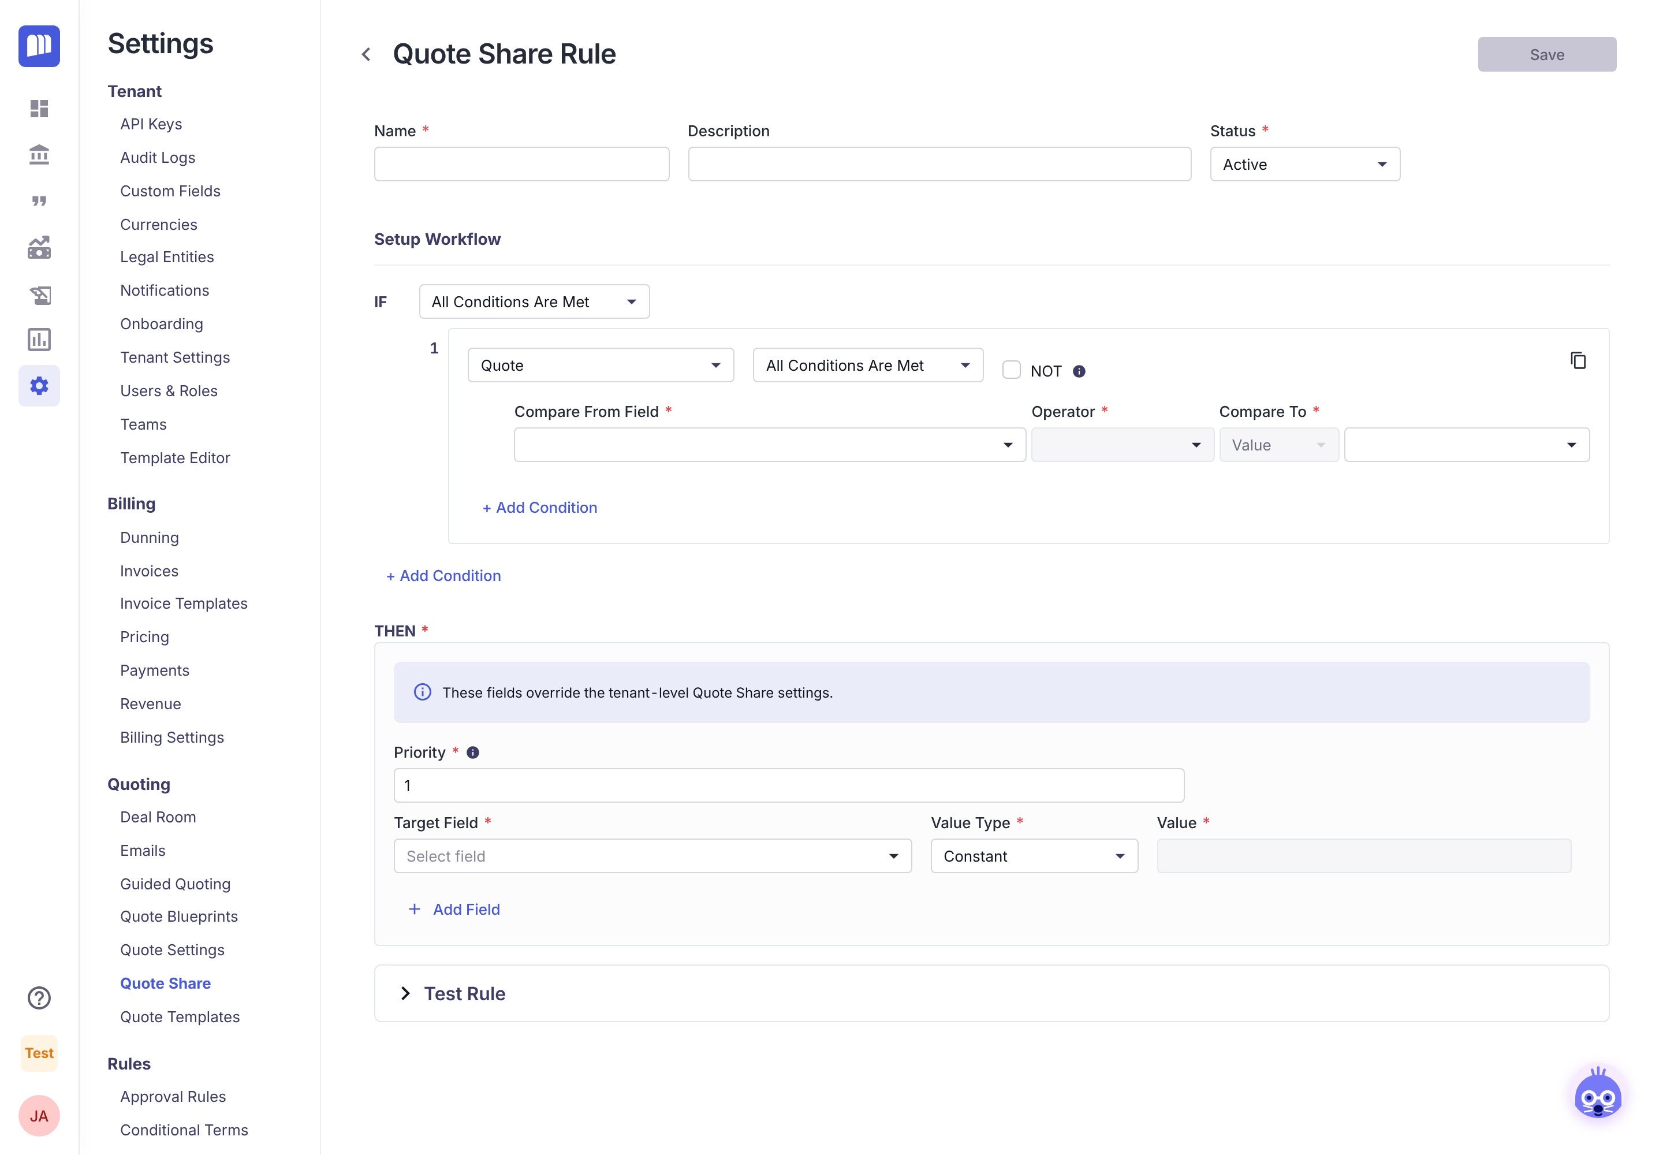Open the Compare To value dropdown
1663x1155 pixels.
[x=1467, y=445]
